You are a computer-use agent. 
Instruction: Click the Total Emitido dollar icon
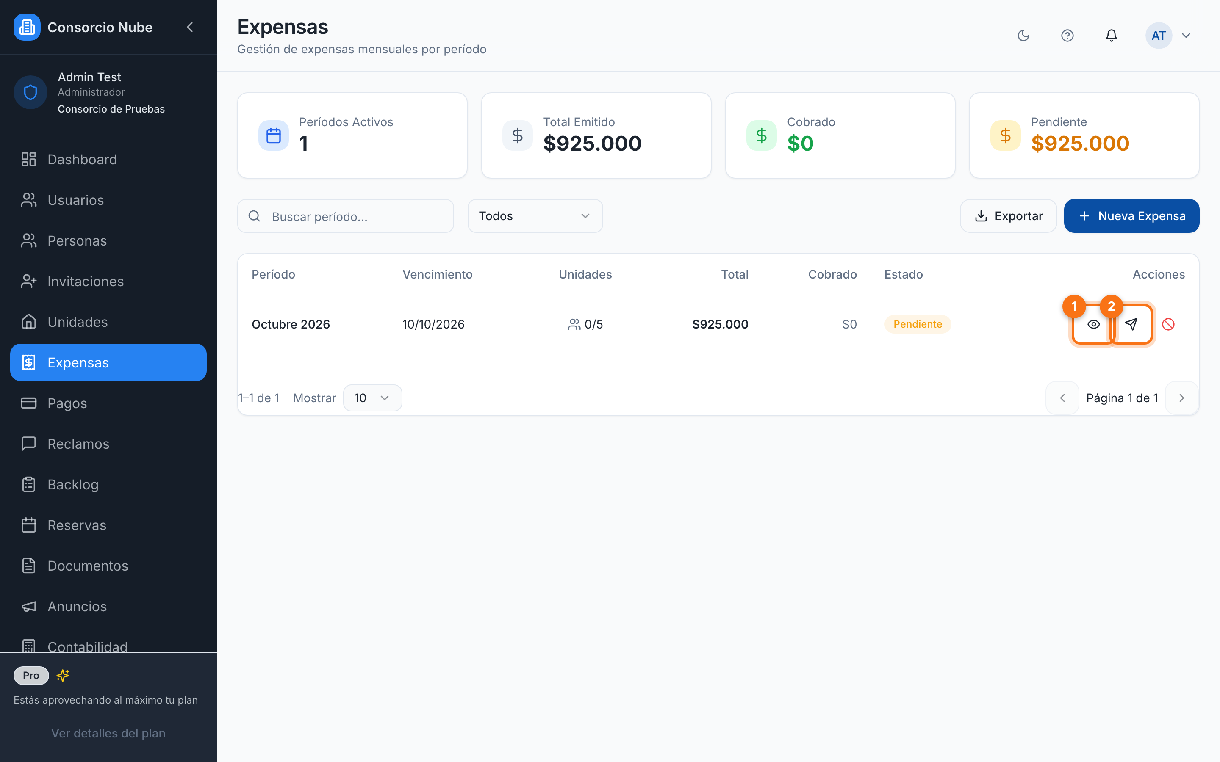tap(518, 135)
